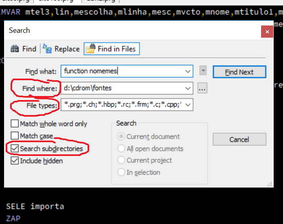
Task: Browse folders with the ellipsis button
Action: point(203,88)
